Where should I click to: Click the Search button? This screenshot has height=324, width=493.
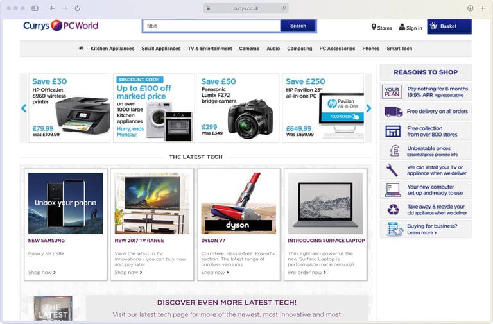coord(298,26)
